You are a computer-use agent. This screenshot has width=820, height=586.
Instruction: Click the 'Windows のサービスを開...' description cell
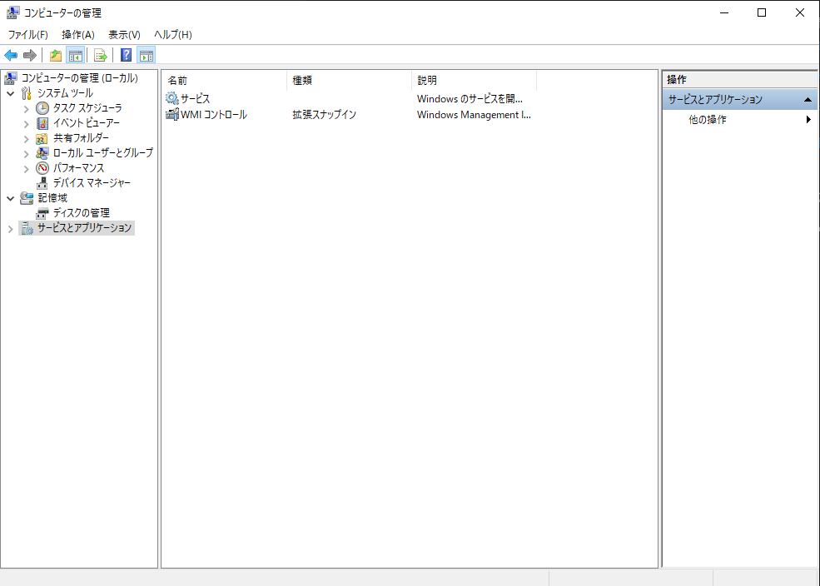(470, 99)
